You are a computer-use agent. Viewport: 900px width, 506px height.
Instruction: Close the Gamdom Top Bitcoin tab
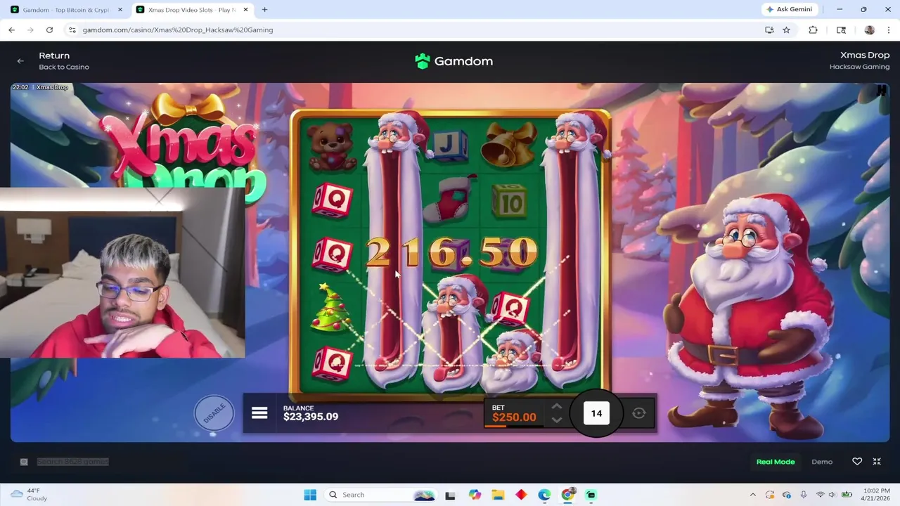120,10
